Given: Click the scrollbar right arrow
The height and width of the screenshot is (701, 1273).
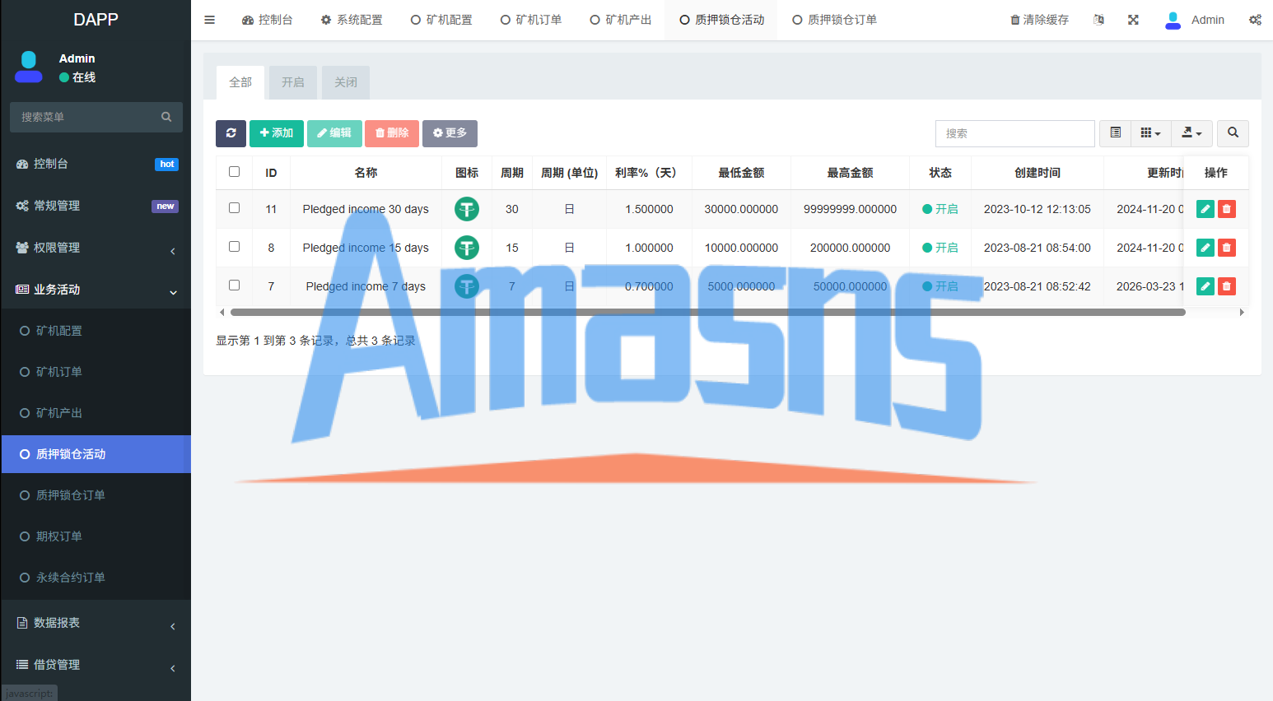Looking at the screenshot, I should coord(1242,312).
